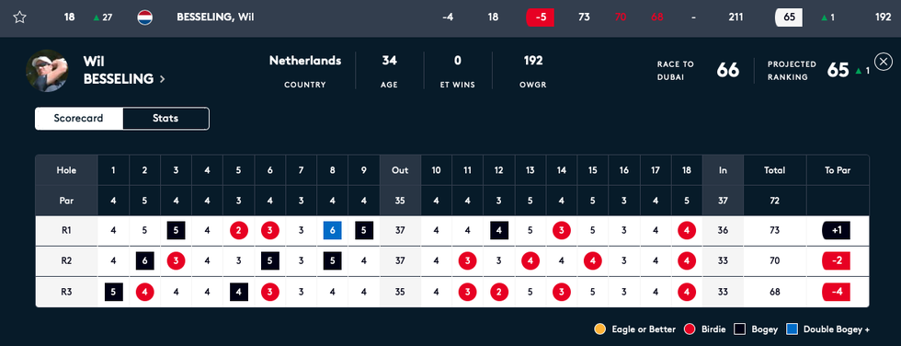Click the Eagle or Better legend swatch
This screenshot has width=901, height=346.
(x=599, y=329)
